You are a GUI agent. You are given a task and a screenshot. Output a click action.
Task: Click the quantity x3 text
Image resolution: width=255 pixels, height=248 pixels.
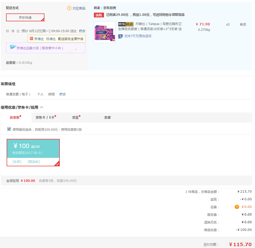[228, 25]
